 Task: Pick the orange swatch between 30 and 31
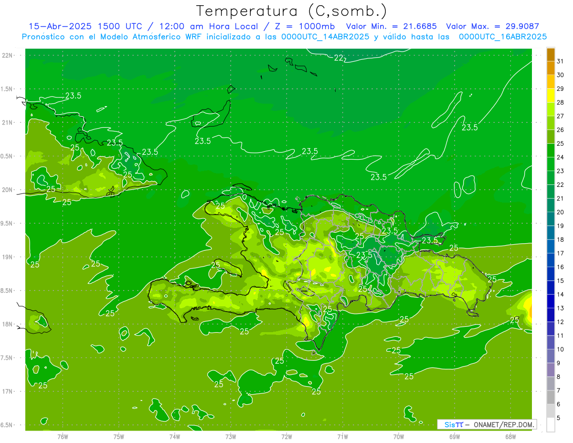click(x=551, y=68)
